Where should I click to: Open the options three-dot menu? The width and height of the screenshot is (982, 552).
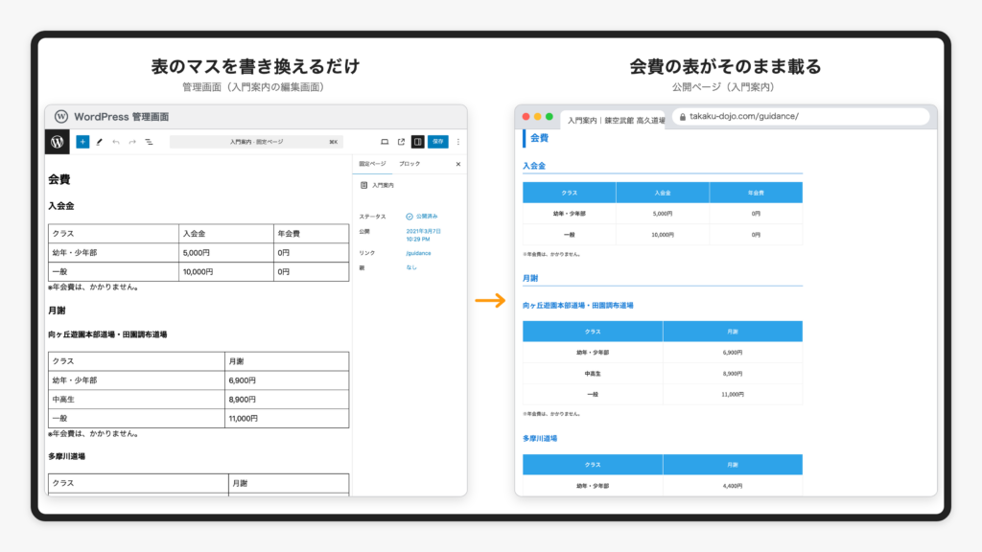pos(458,142)
